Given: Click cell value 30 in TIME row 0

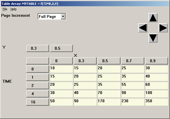Looking at the screenshot, I should coord(157,69).
